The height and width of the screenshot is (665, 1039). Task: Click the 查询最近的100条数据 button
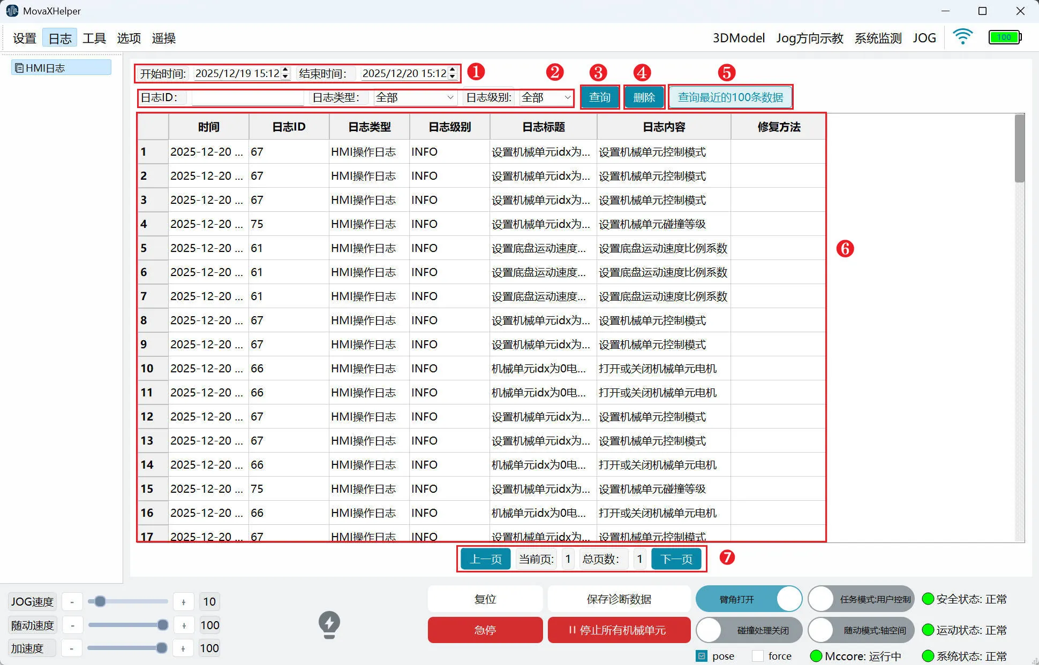point(730,97)
